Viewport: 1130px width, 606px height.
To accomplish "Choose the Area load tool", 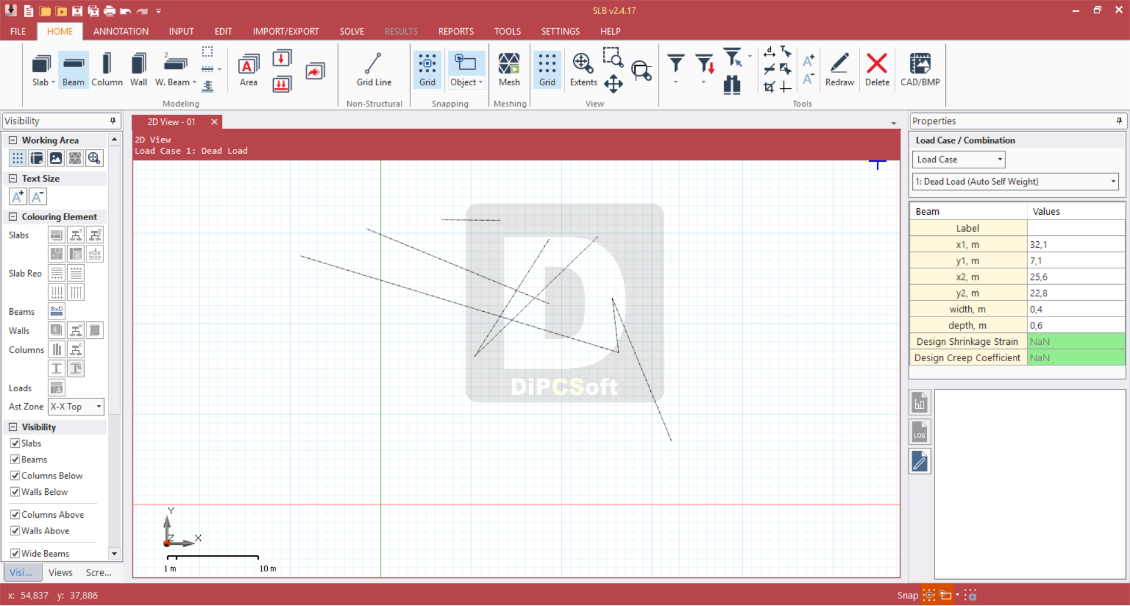I will point(248,69).
